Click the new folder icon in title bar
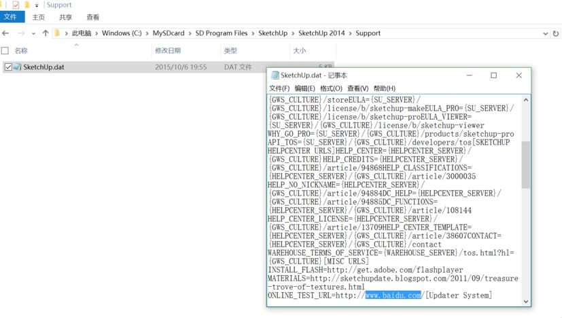Image resolution: width=562 pixels, height=318 pixels. pyautogui.click(x=27, y=5)
